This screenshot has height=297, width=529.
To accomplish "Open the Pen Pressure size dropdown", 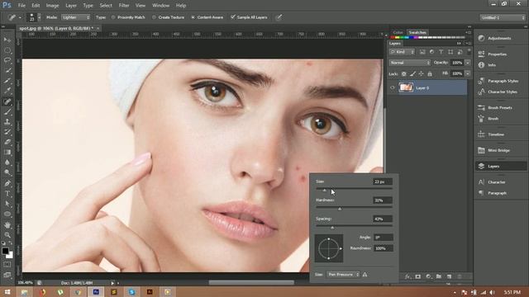I will [x=343, y=275].
